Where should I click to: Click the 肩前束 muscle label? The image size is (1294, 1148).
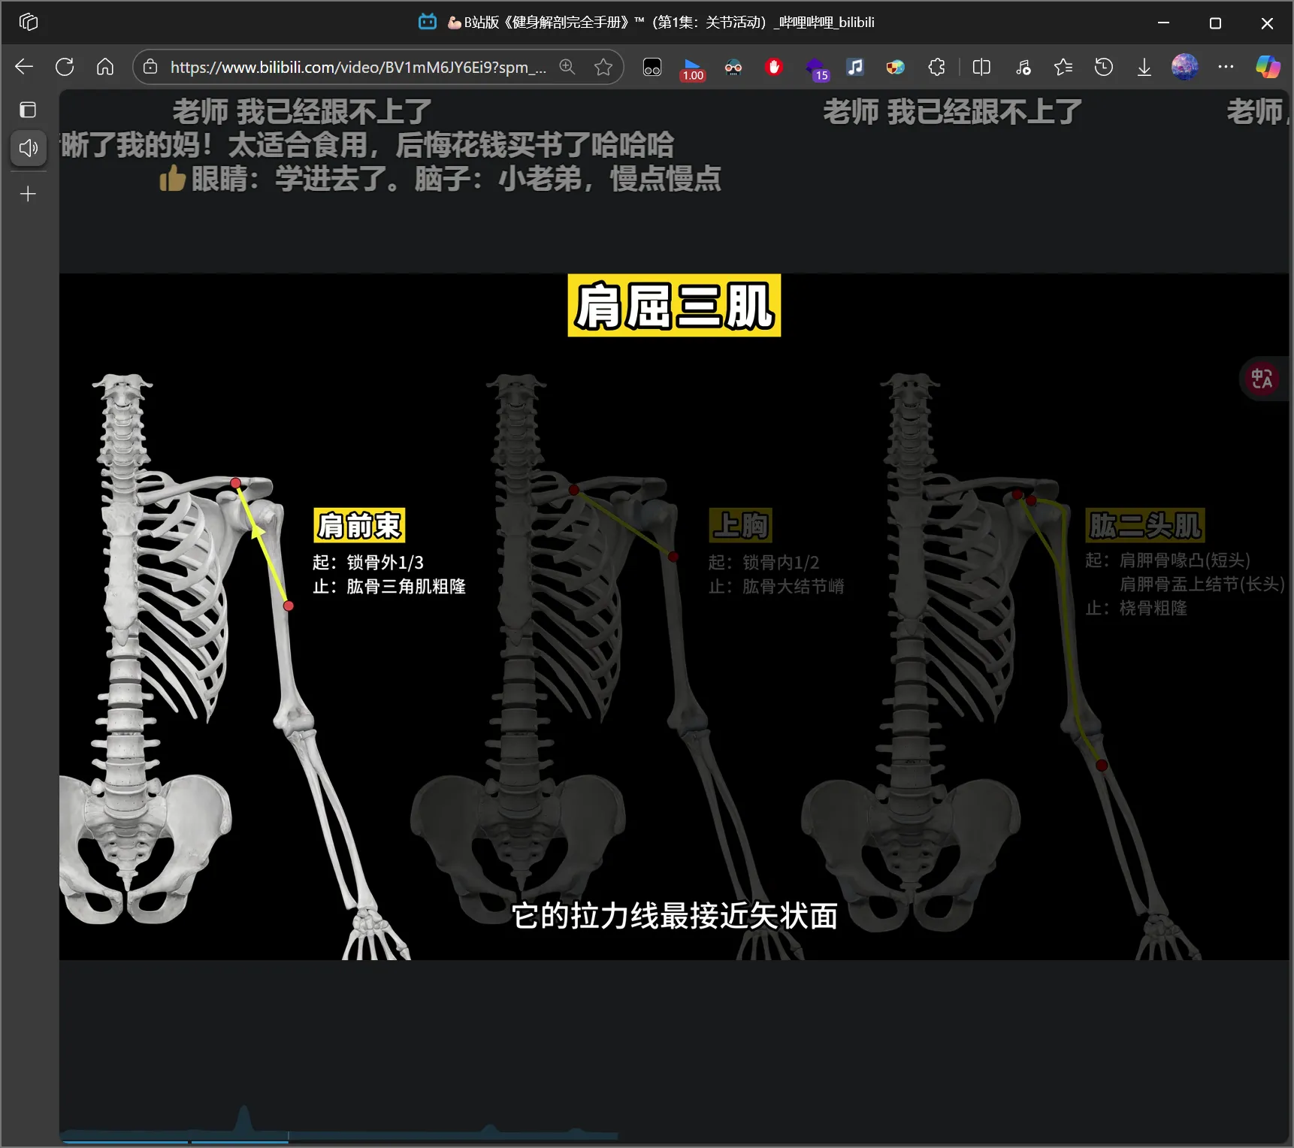(359, 525)
